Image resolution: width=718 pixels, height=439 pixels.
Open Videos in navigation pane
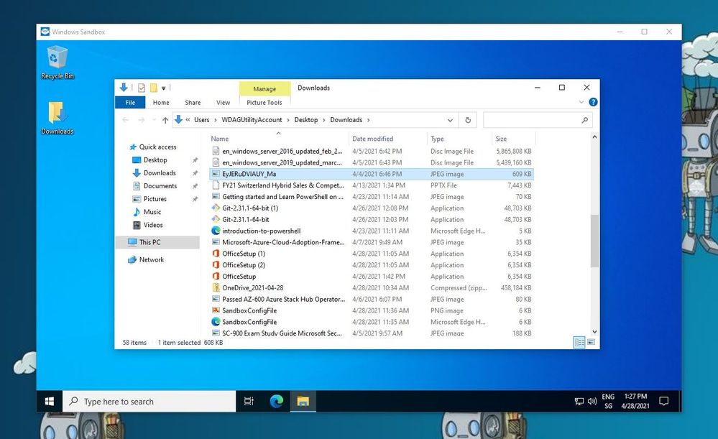point(153,225)
